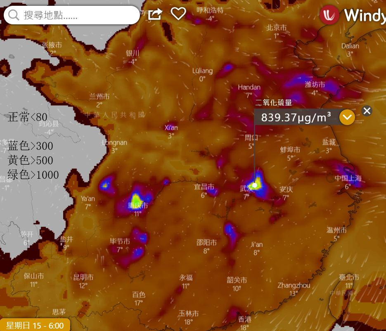Expand the orange chevron on the popup
The image size is (386, 331).
point(347,118)
